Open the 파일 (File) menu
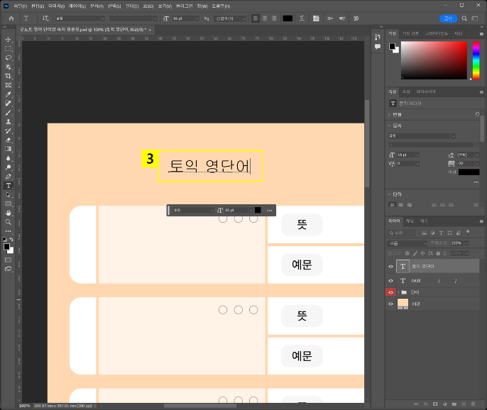This screenshot has width=487, height=410. click(19, 6)
